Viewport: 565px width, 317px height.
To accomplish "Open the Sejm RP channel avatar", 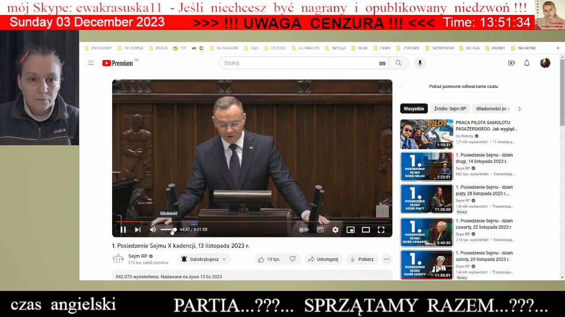I will point(118,259).
